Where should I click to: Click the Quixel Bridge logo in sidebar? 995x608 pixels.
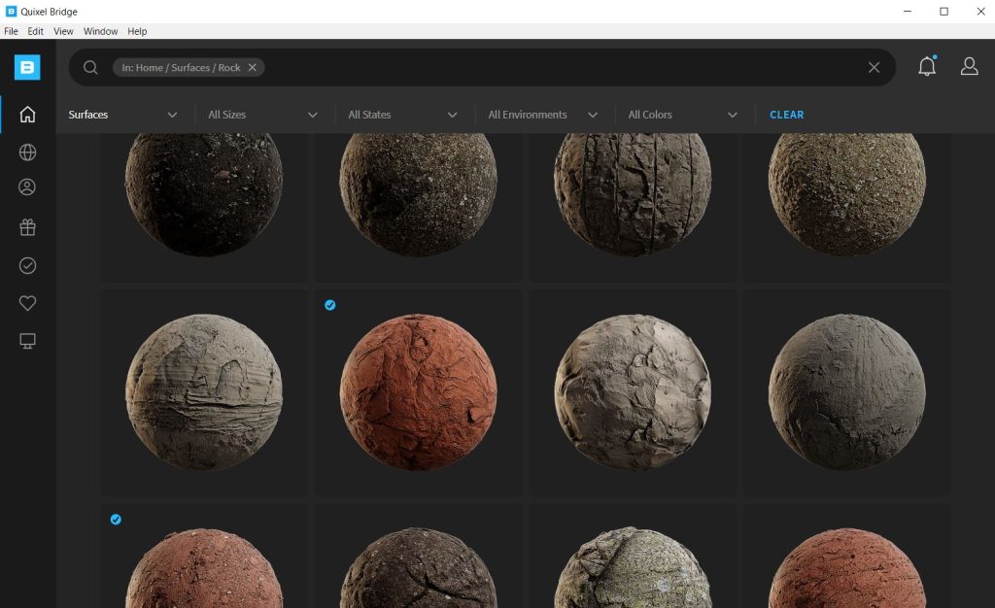(27, 67)
